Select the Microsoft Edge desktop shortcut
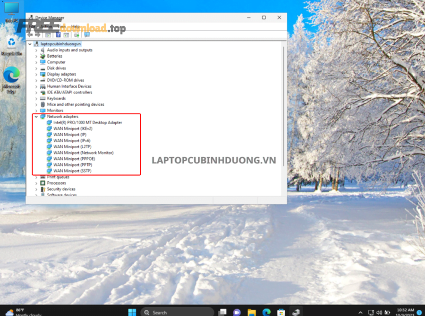Image resolution: width=425 pixels, height=316 pixels. pyautogui.click(x=11, y=80)
